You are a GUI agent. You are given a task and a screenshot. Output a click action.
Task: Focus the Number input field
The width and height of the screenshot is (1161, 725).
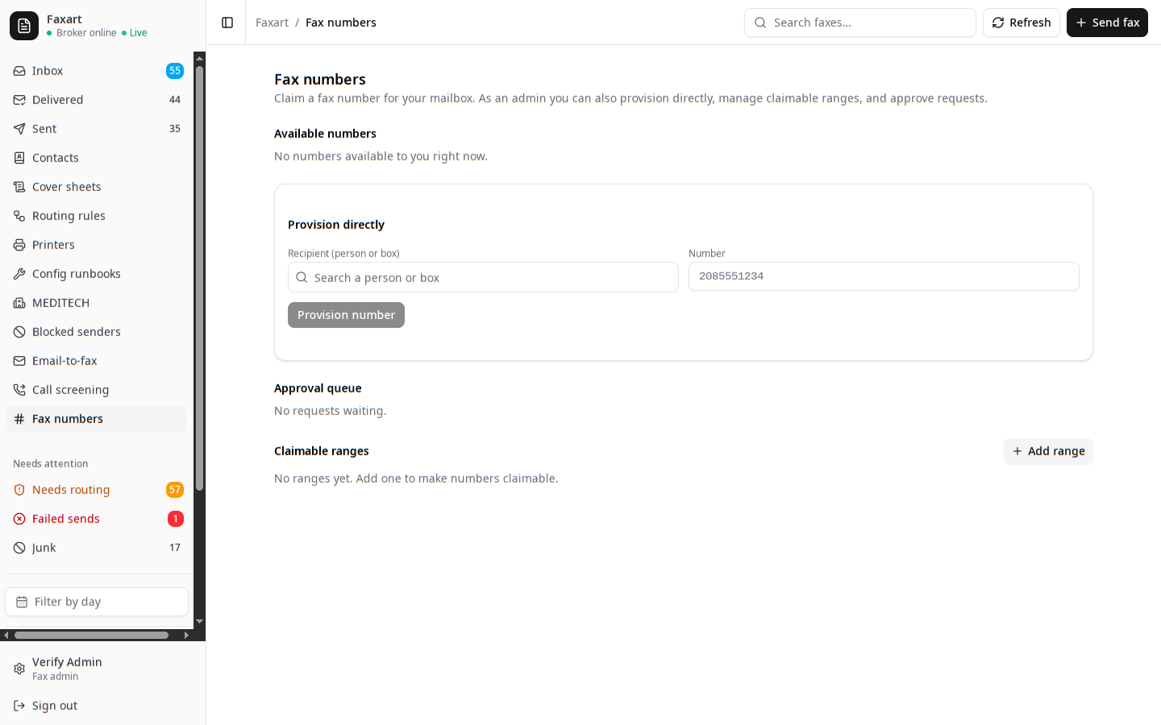click(884, 276)
